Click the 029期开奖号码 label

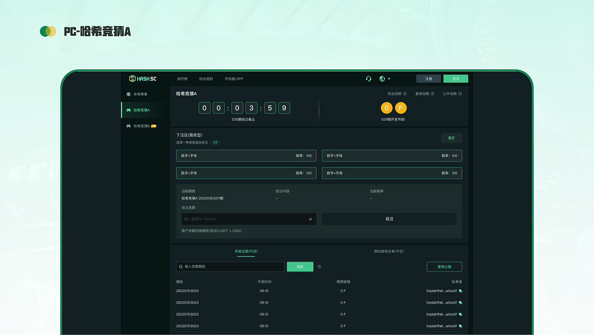393,120
